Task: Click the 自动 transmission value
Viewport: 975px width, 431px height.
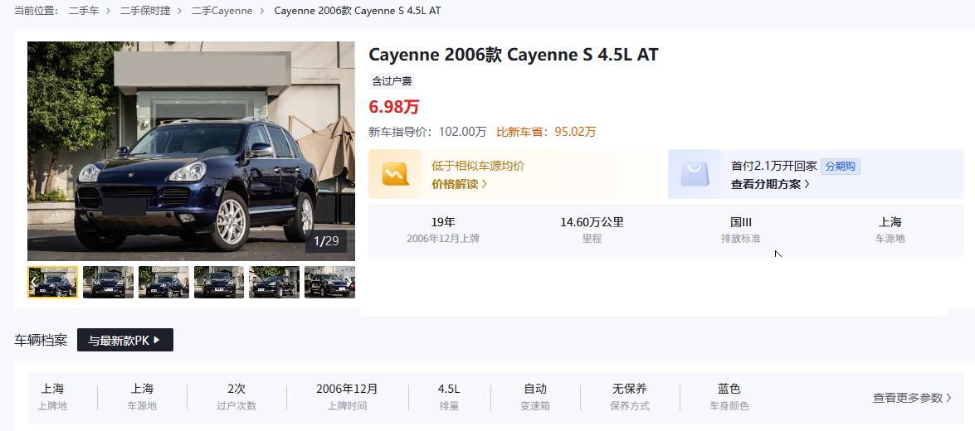Action: [535, 389]
